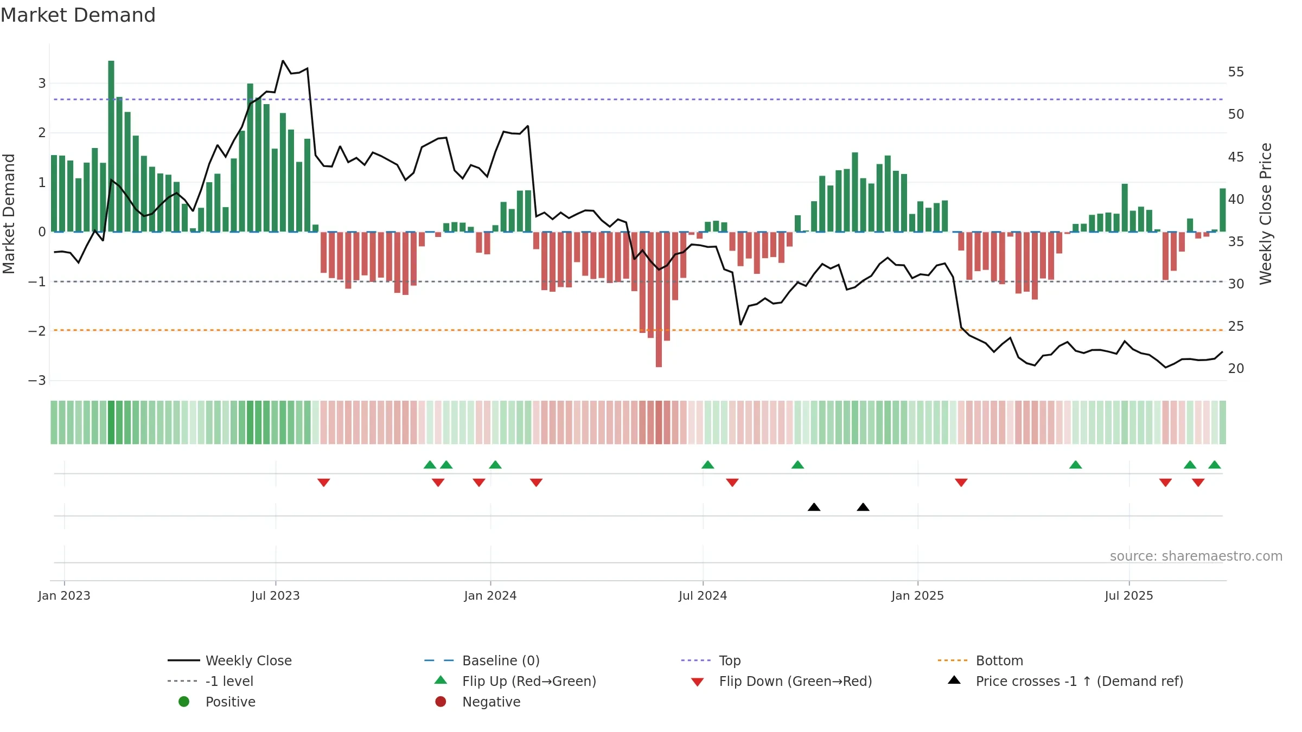Screen dimensions: 1302x732
Task: Click the red flip-down marker after Jan 2025
Action: [961, 483]
